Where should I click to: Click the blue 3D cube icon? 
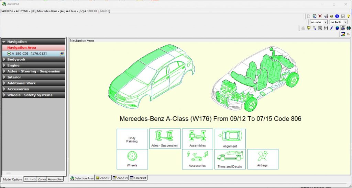(x=337, y=28)
